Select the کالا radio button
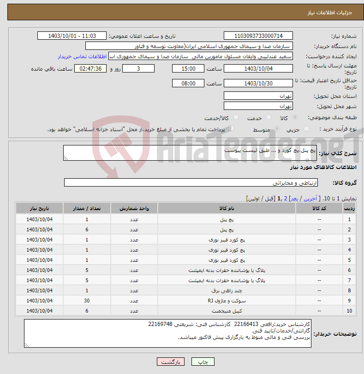Viewport: 364px width, 374px height. [295, 117]
